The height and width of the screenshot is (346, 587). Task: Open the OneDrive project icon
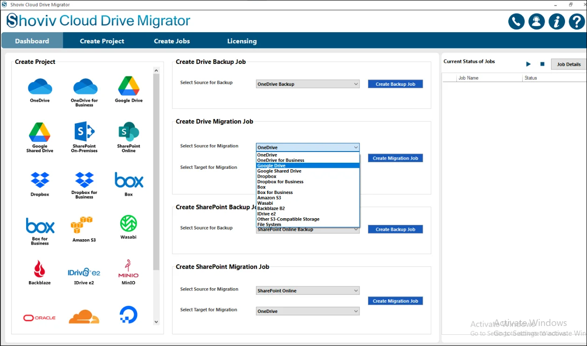tap(40, 87)
